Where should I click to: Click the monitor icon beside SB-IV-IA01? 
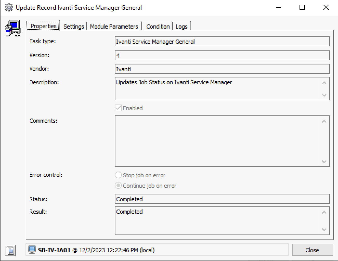click(32, 250)
